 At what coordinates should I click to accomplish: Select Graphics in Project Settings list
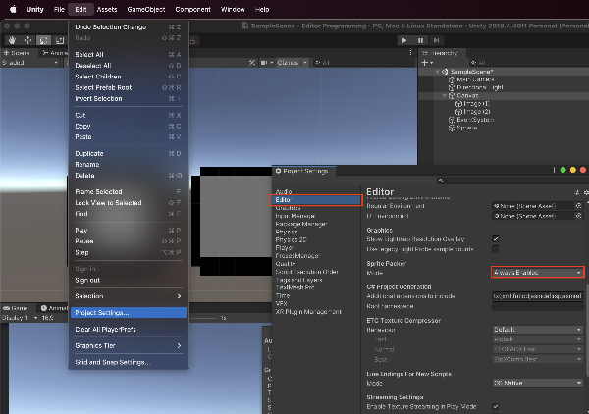pyautogui.click(x=288, y=208)
